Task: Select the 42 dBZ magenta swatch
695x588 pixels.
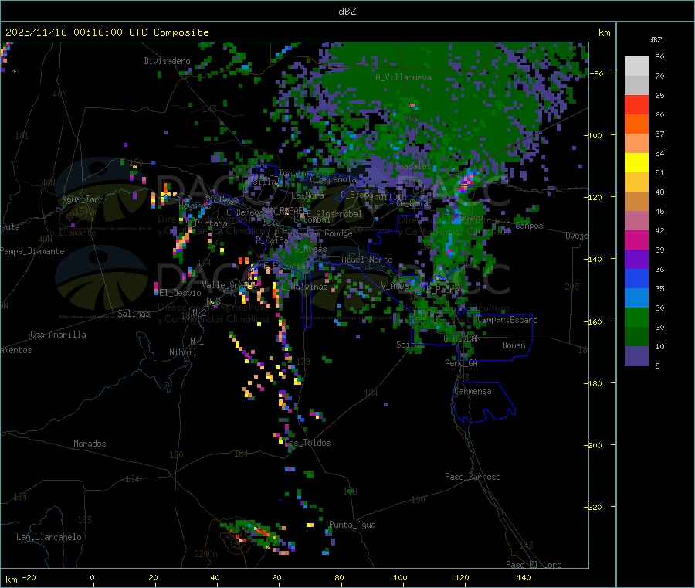Action: tap(636, 240)
